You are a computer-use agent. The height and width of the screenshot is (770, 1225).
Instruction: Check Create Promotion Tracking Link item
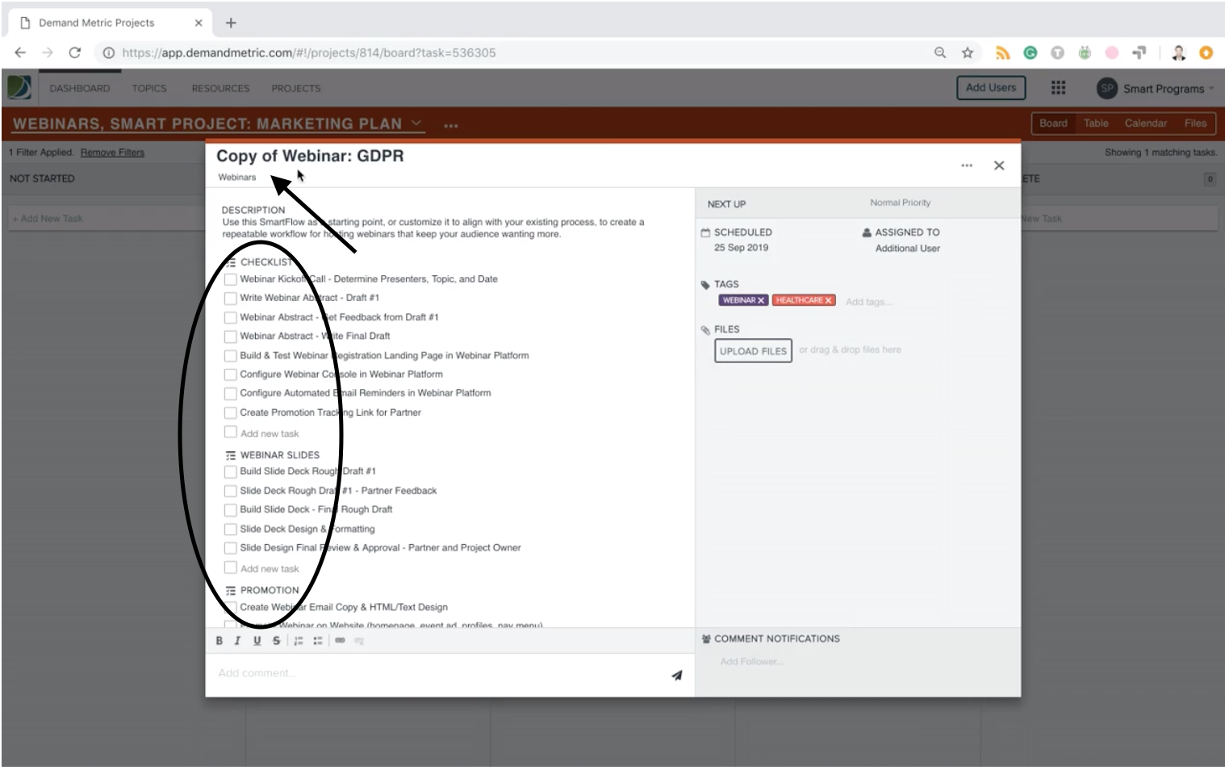point(230,412)
